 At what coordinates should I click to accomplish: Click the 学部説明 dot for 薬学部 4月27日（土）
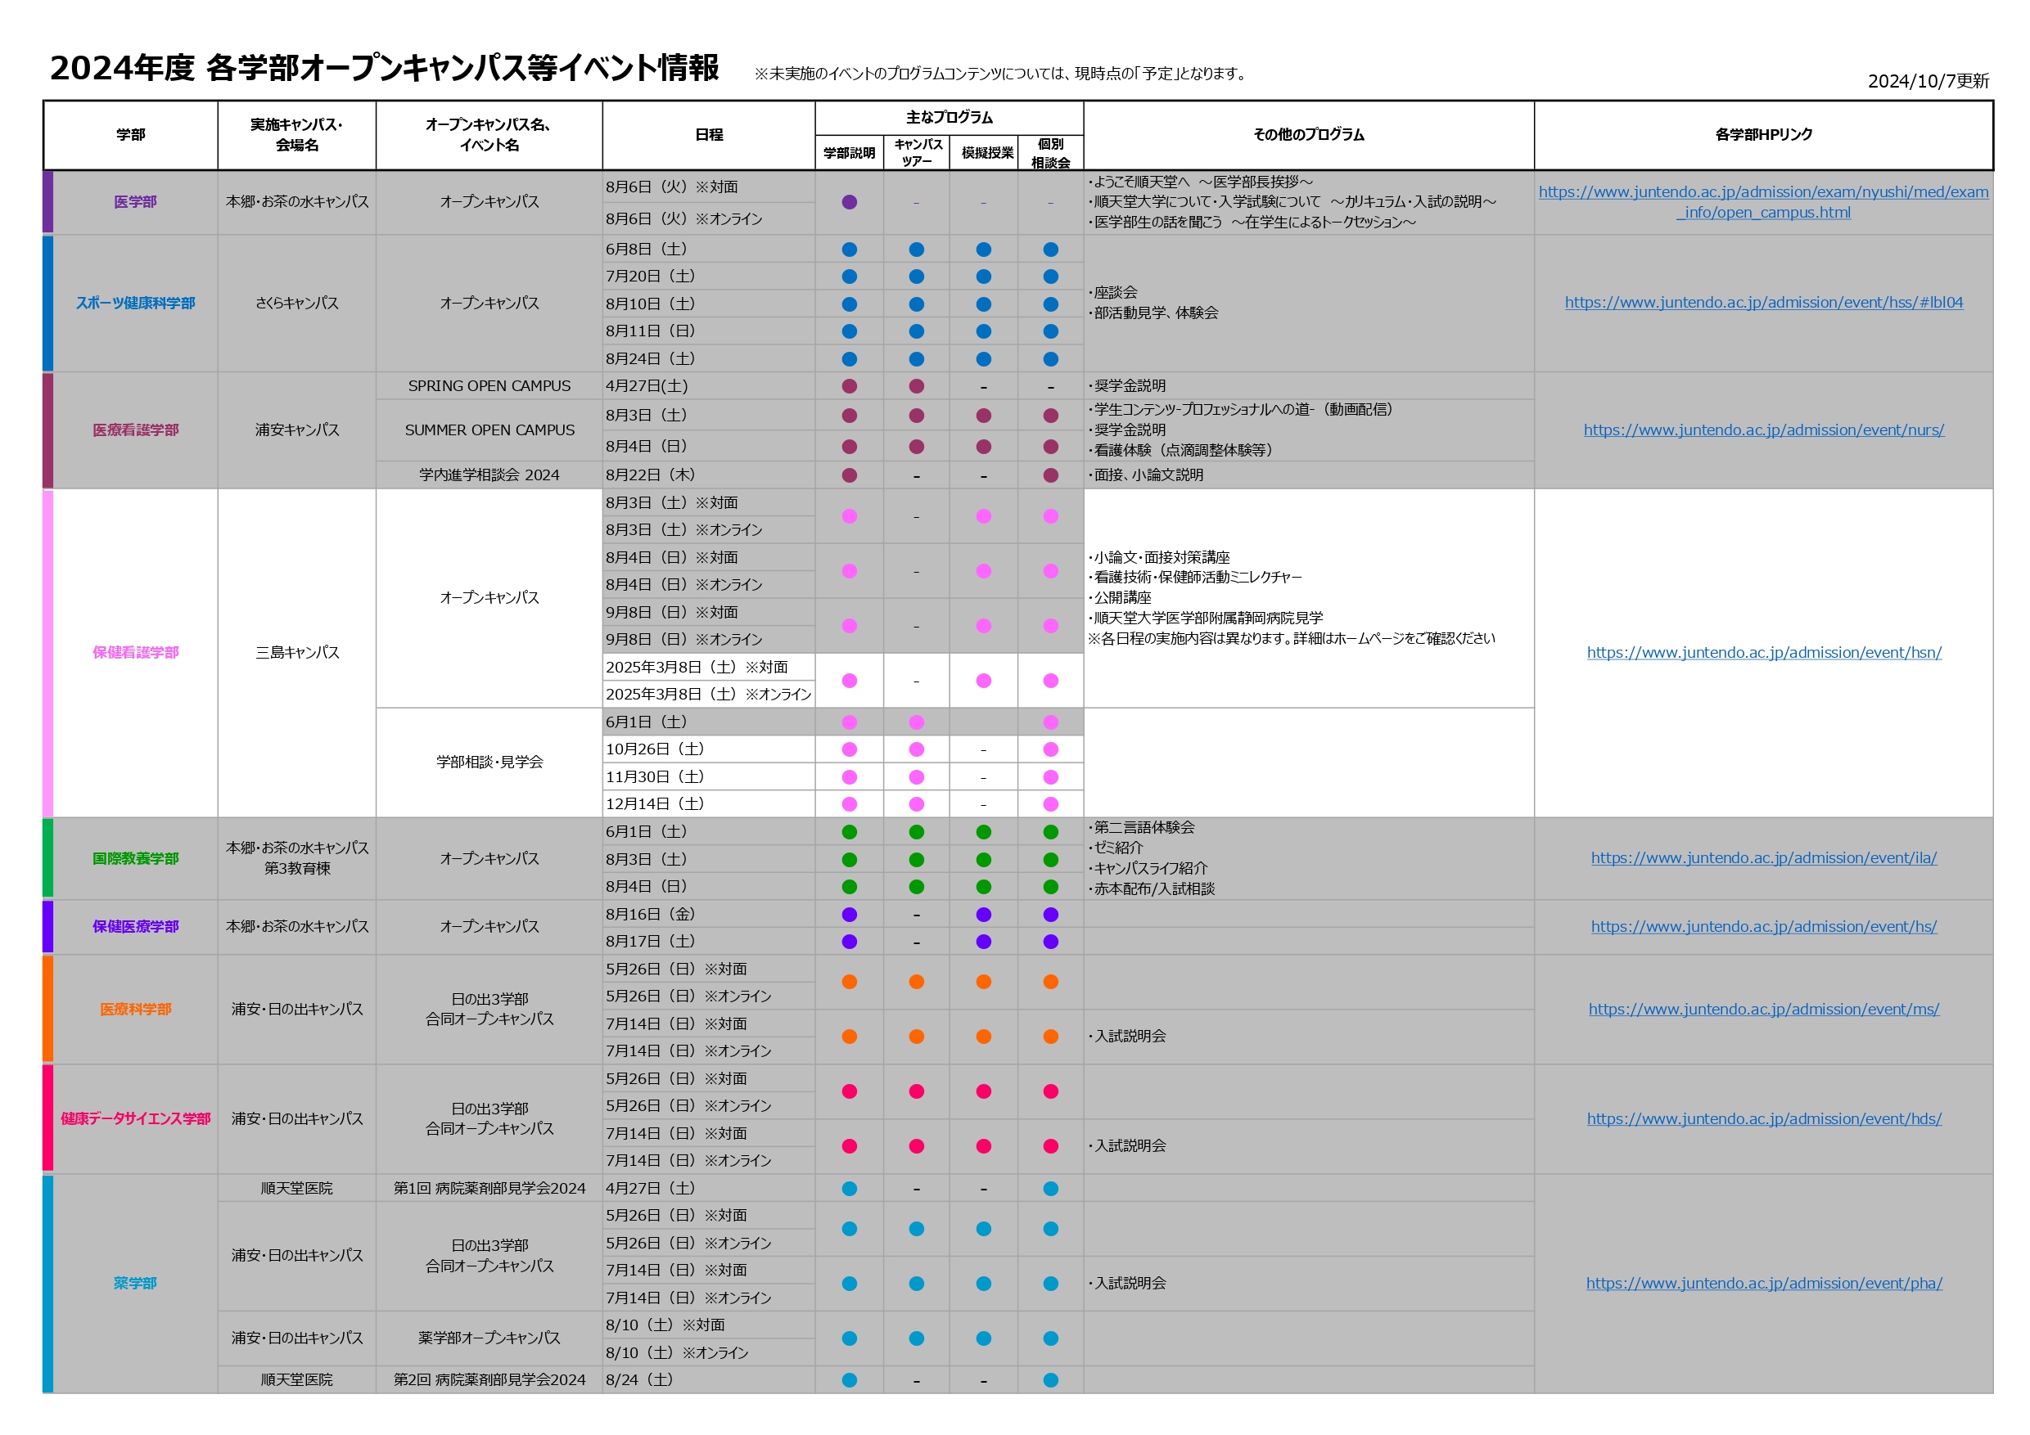tap(850, 1189)
